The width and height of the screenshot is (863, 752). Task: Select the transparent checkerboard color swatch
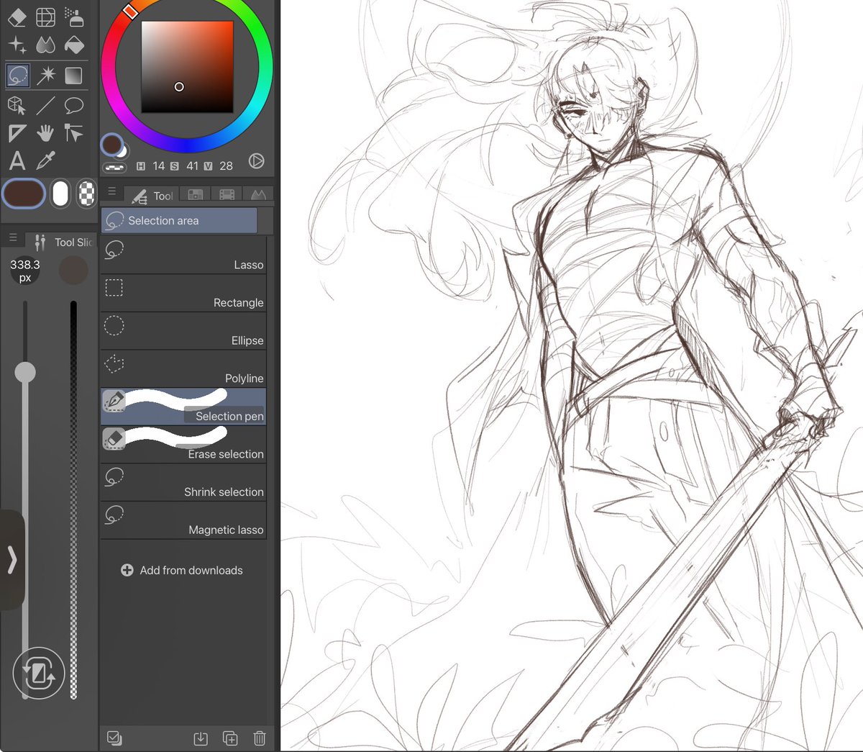(86, 194)
